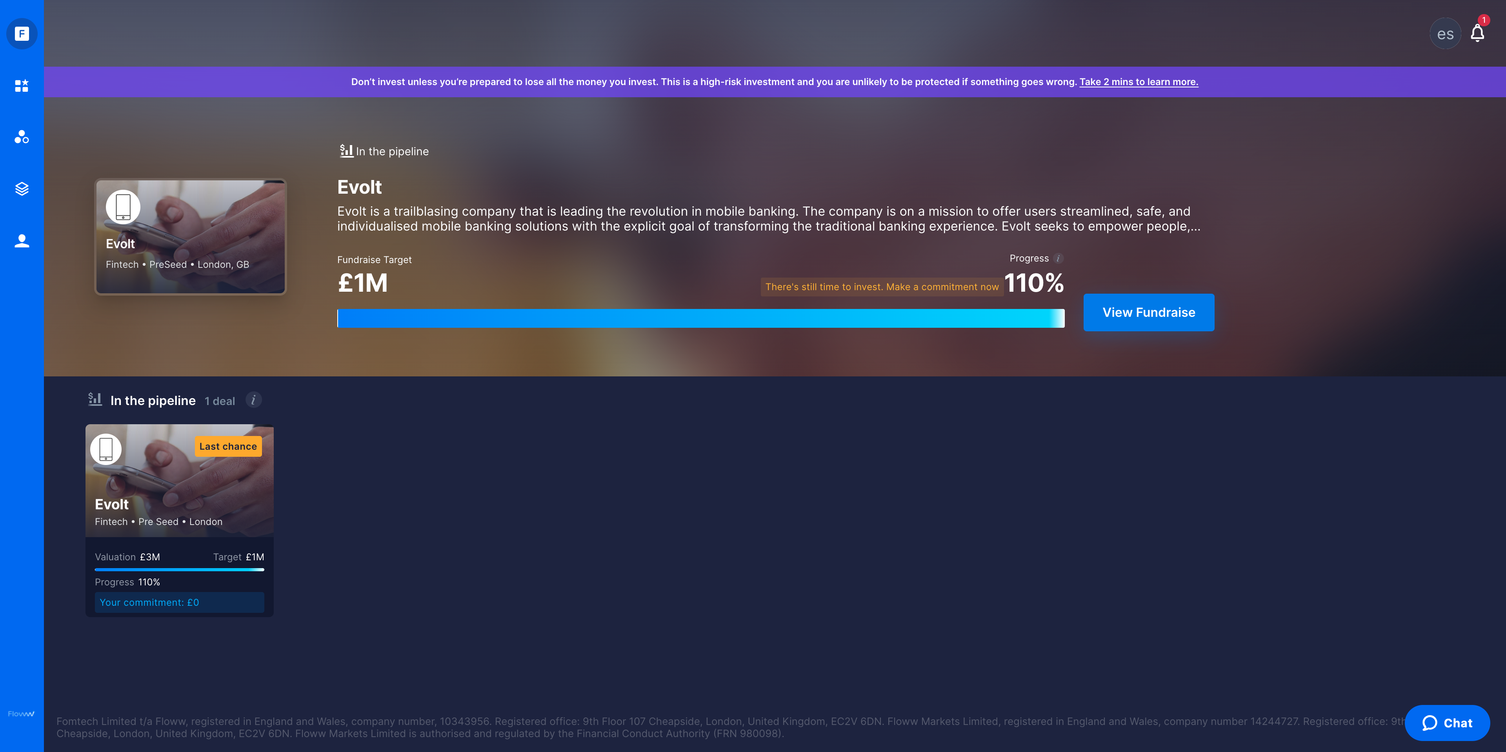Select the user profile icon in sidebar
Image resolution: width=1506 pixels, height=752 pixels.
[x=22, y=241]
